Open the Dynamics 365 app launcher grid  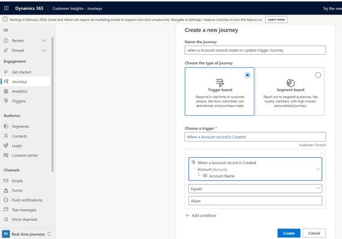click(6, 8)
